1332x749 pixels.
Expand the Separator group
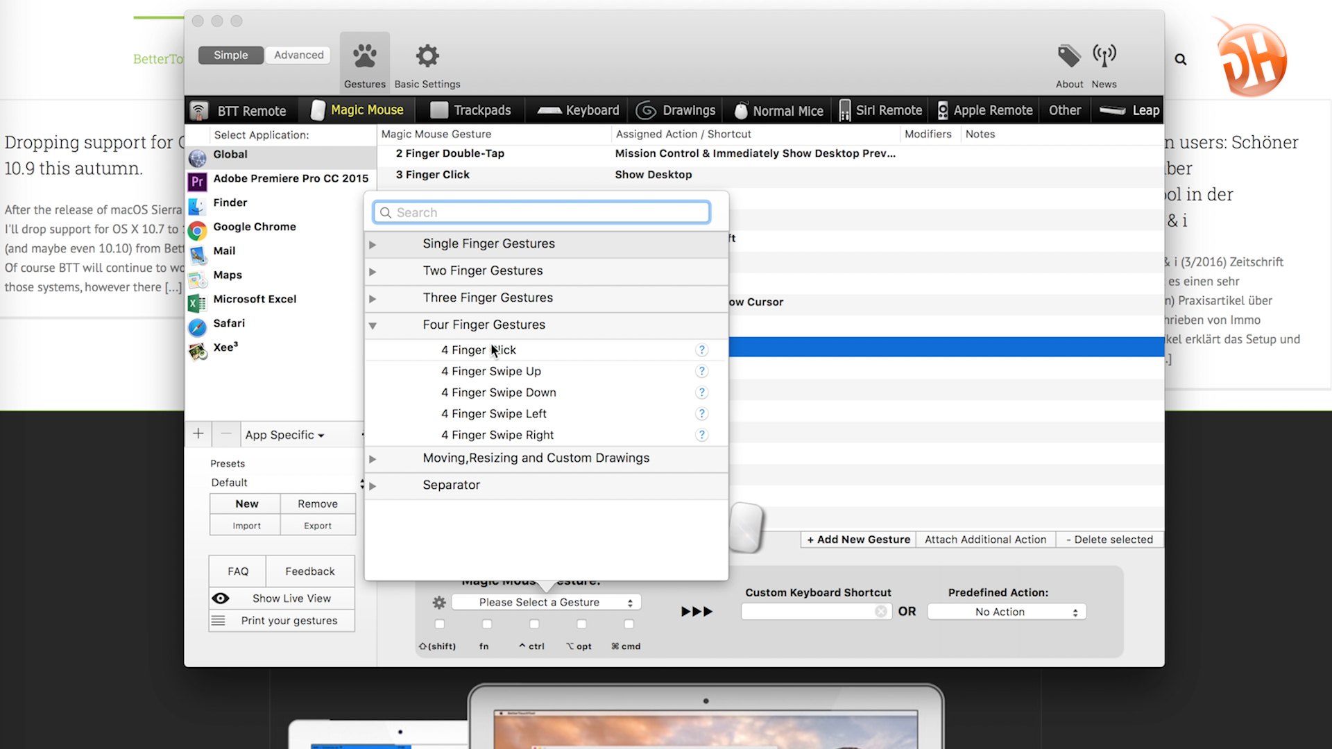373,486
